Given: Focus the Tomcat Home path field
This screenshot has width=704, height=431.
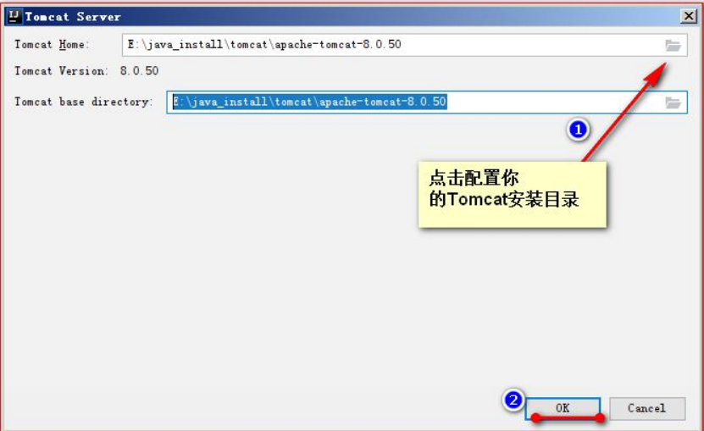Looking at the screenshot, I should 404,45.
